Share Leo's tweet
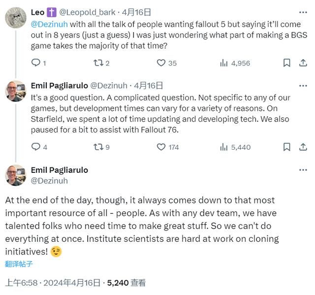Viewport: 315px width, 295px height. 303,63
